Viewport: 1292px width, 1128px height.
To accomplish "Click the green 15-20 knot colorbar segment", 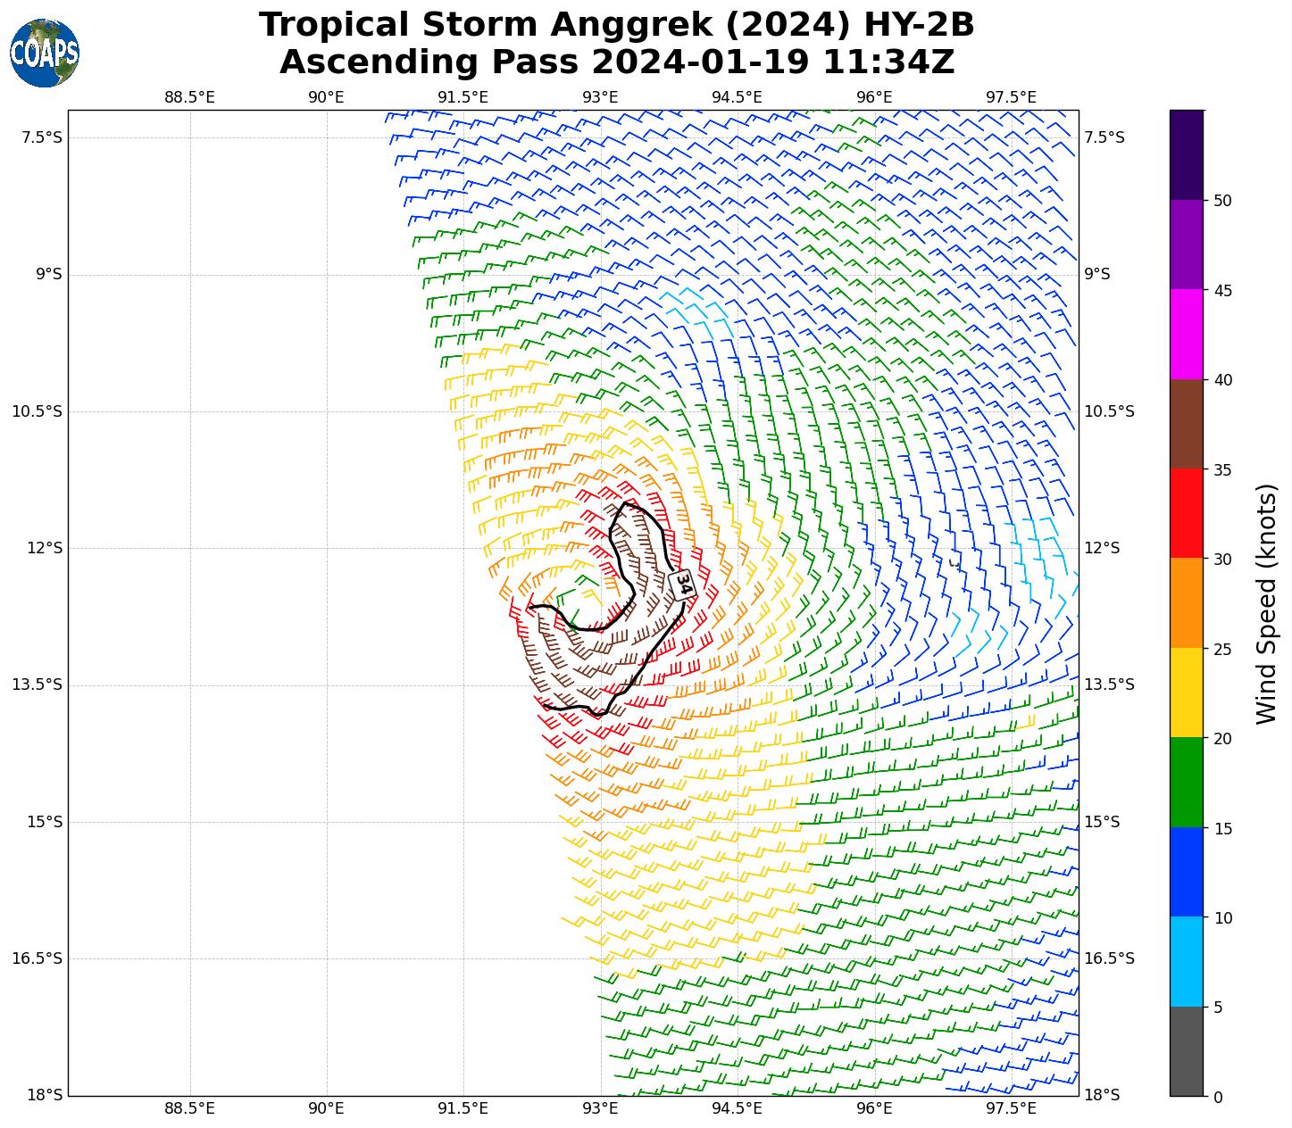I will (x=1187, y=783).
